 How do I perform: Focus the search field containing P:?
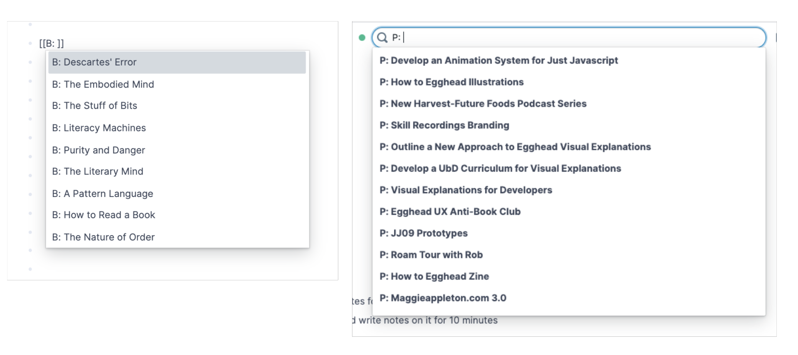coord(569,38)
